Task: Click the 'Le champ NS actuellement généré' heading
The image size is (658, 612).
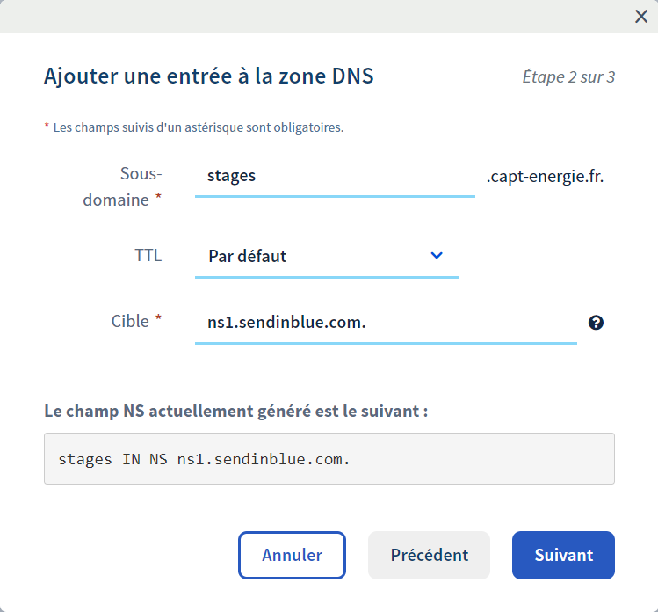Action: [x=236, y=411]
